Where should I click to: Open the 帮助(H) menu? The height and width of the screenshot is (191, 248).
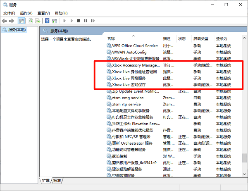coord(61,13)
